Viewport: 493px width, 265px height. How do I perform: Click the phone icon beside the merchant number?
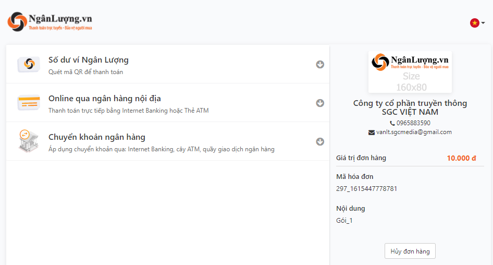pyautogui.click(x=392, y=123)
